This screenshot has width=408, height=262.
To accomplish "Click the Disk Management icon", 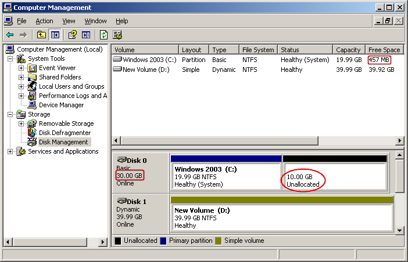I will [x=32, y=142].
